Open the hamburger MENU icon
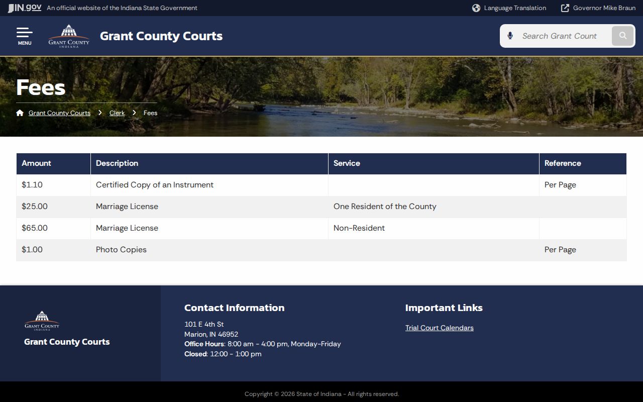 [25, 36]
